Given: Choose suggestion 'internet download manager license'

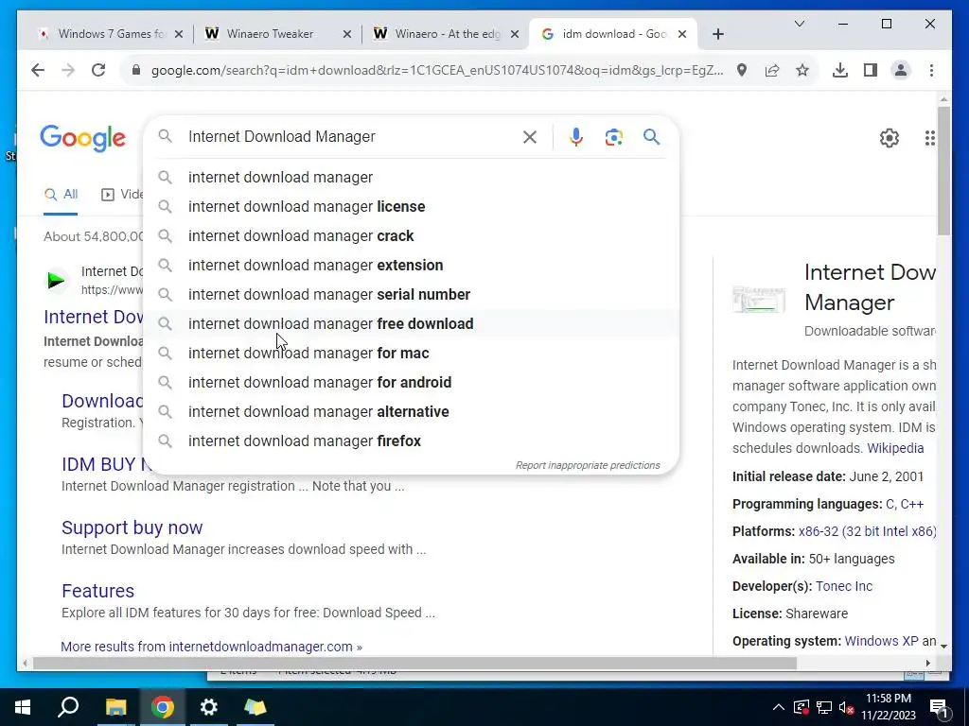Looking at the screenshot, I should [x=411, y=207].
